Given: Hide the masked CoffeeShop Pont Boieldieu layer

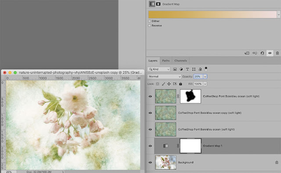Looking at the screenshot, I should (150, 96).
